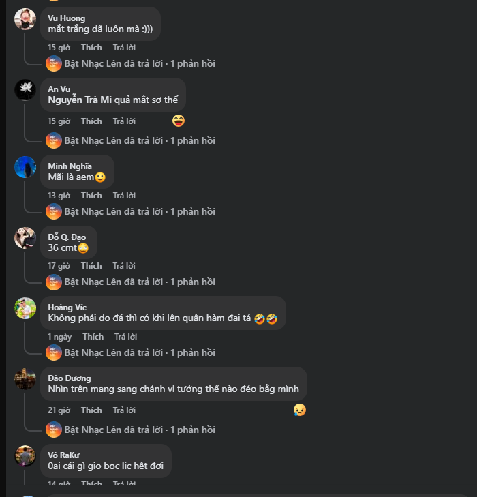Open Hoàng Víc's profile photo
The image size is (477, 497).
[25, 308]
